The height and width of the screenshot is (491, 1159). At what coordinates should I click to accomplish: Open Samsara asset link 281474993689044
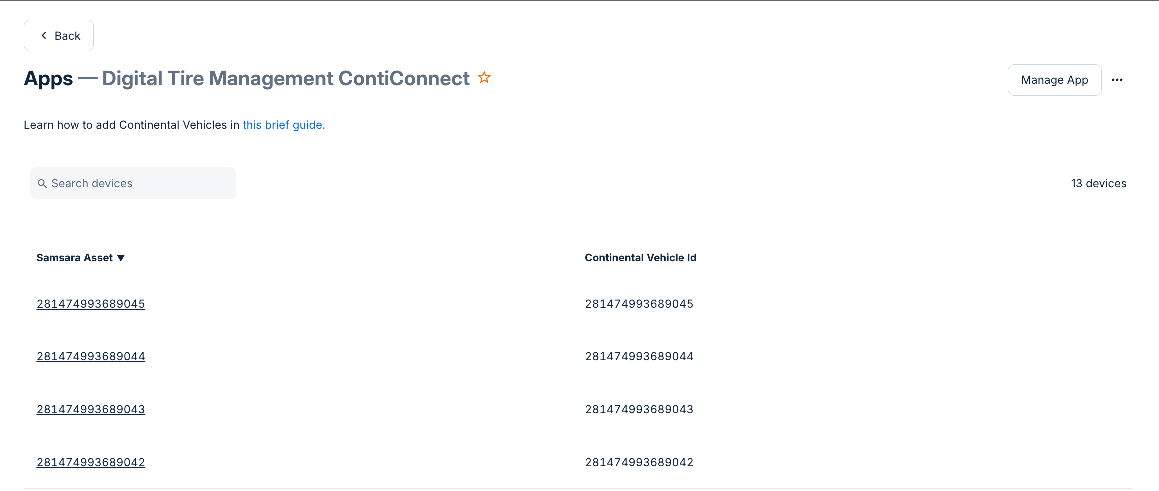point(91,356)
